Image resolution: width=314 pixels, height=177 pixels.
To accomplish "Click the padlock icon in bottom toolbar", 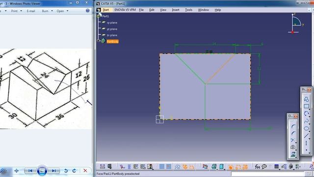I will click(x=291, y=167).
